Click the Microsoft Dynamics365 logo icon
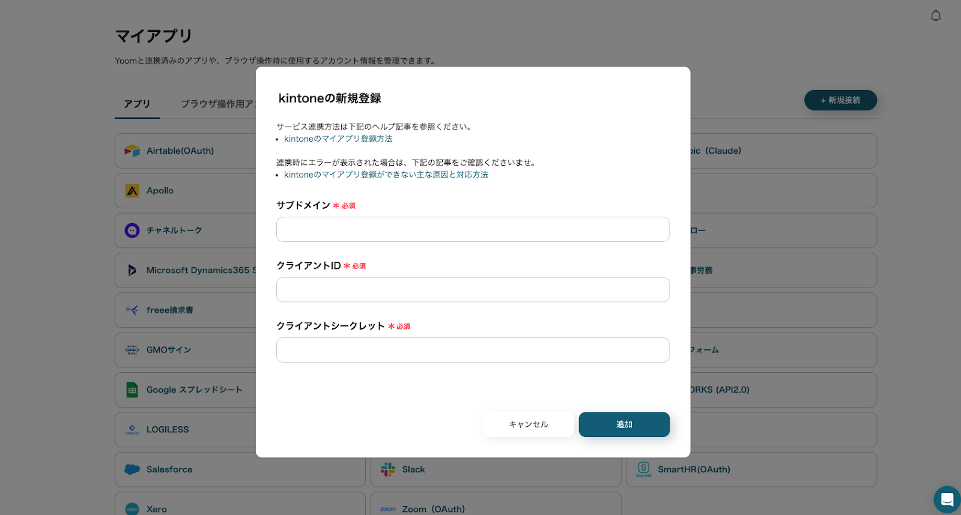 [x=132, y=270]
